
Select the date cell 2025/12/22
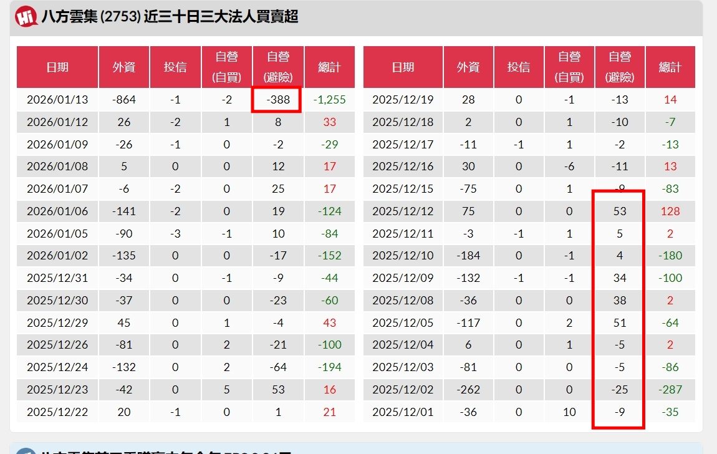[x=57, y=412]
